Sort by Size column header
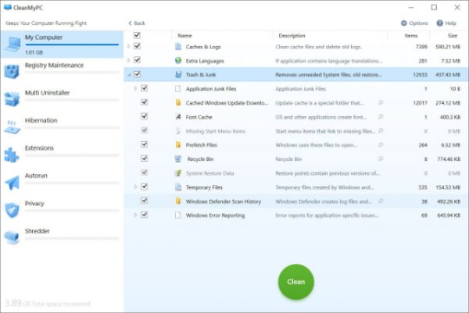Screen dimensions: 469x313 pos(449,36)
